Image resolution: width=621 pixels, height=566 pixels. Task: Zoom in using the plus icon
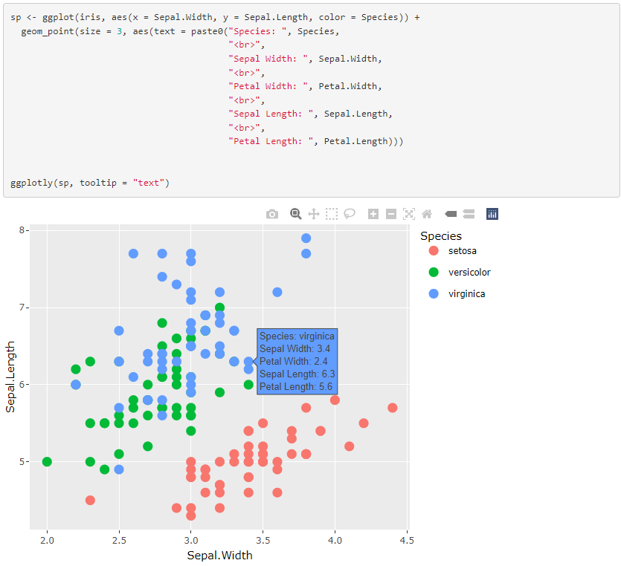[373, 213]
